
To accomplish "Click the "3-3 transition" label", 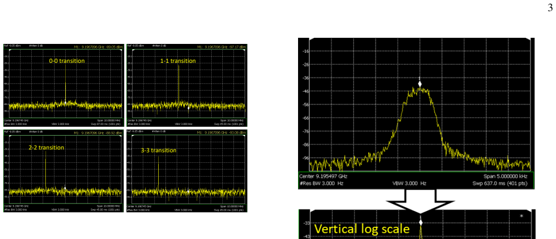I will [x=159, y=150].
